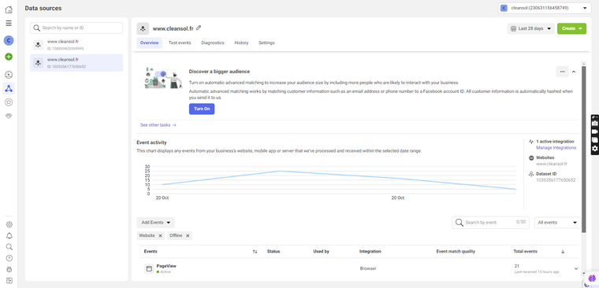The image size is (599, 288).
Task: Open the Settings tab
Action: pos(266,42)
